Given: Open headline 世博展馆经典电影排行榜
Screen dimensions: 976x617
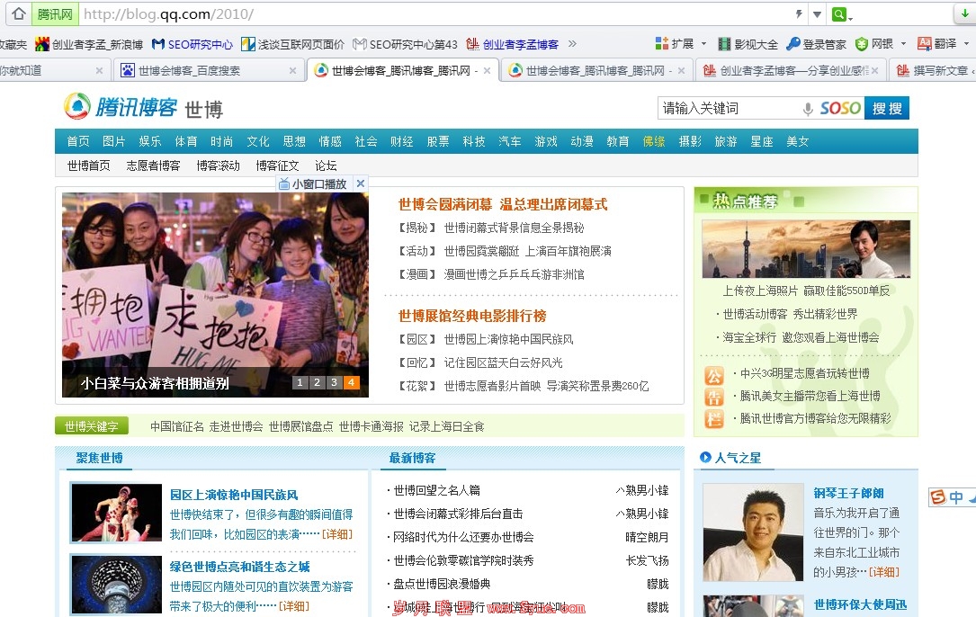Looking at the screenshot, I should (472, 316).
